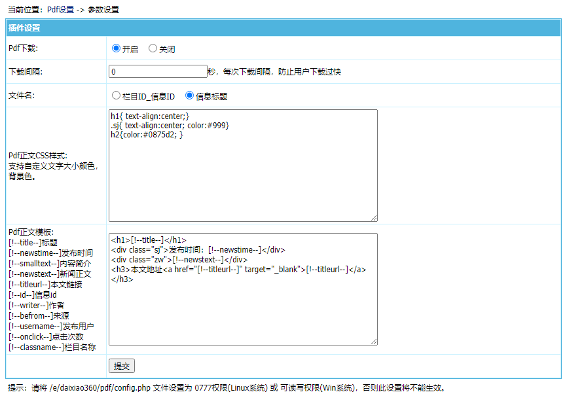
Task: Click the Pdf下载 row label
Action: tap(23, 48)
